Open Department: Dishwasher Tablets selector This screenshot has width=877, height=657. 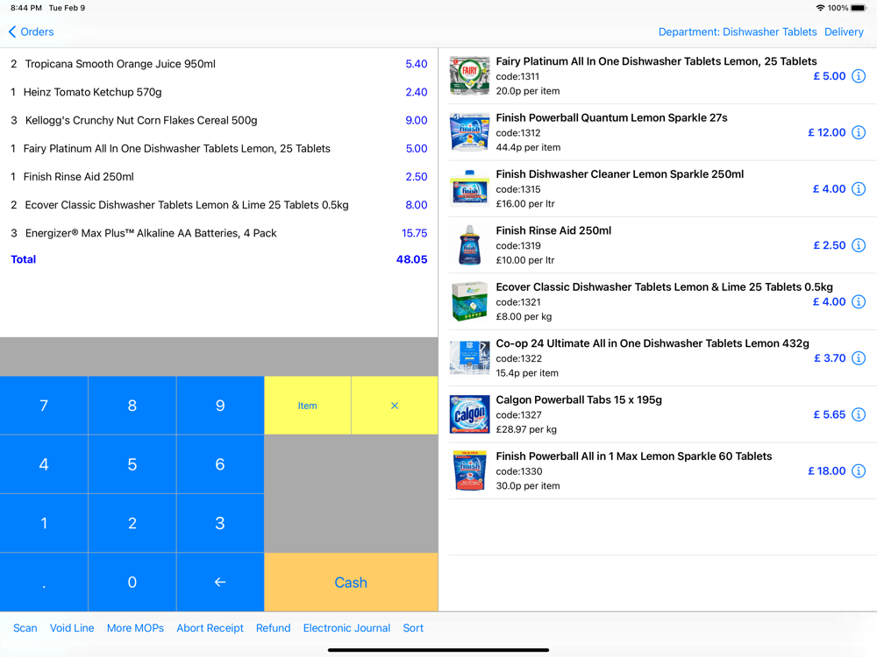(x=738, y=32)
